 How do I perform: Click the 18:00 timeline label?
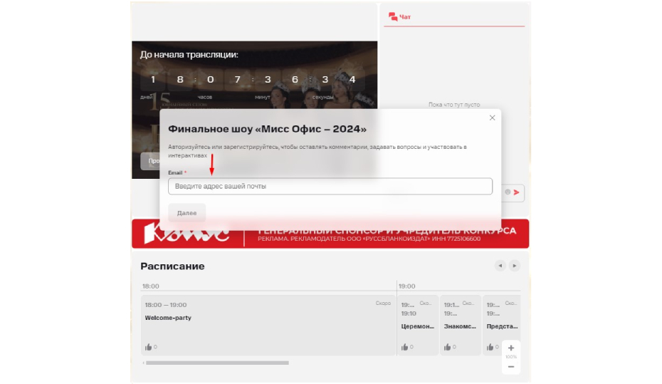point(151,286)
